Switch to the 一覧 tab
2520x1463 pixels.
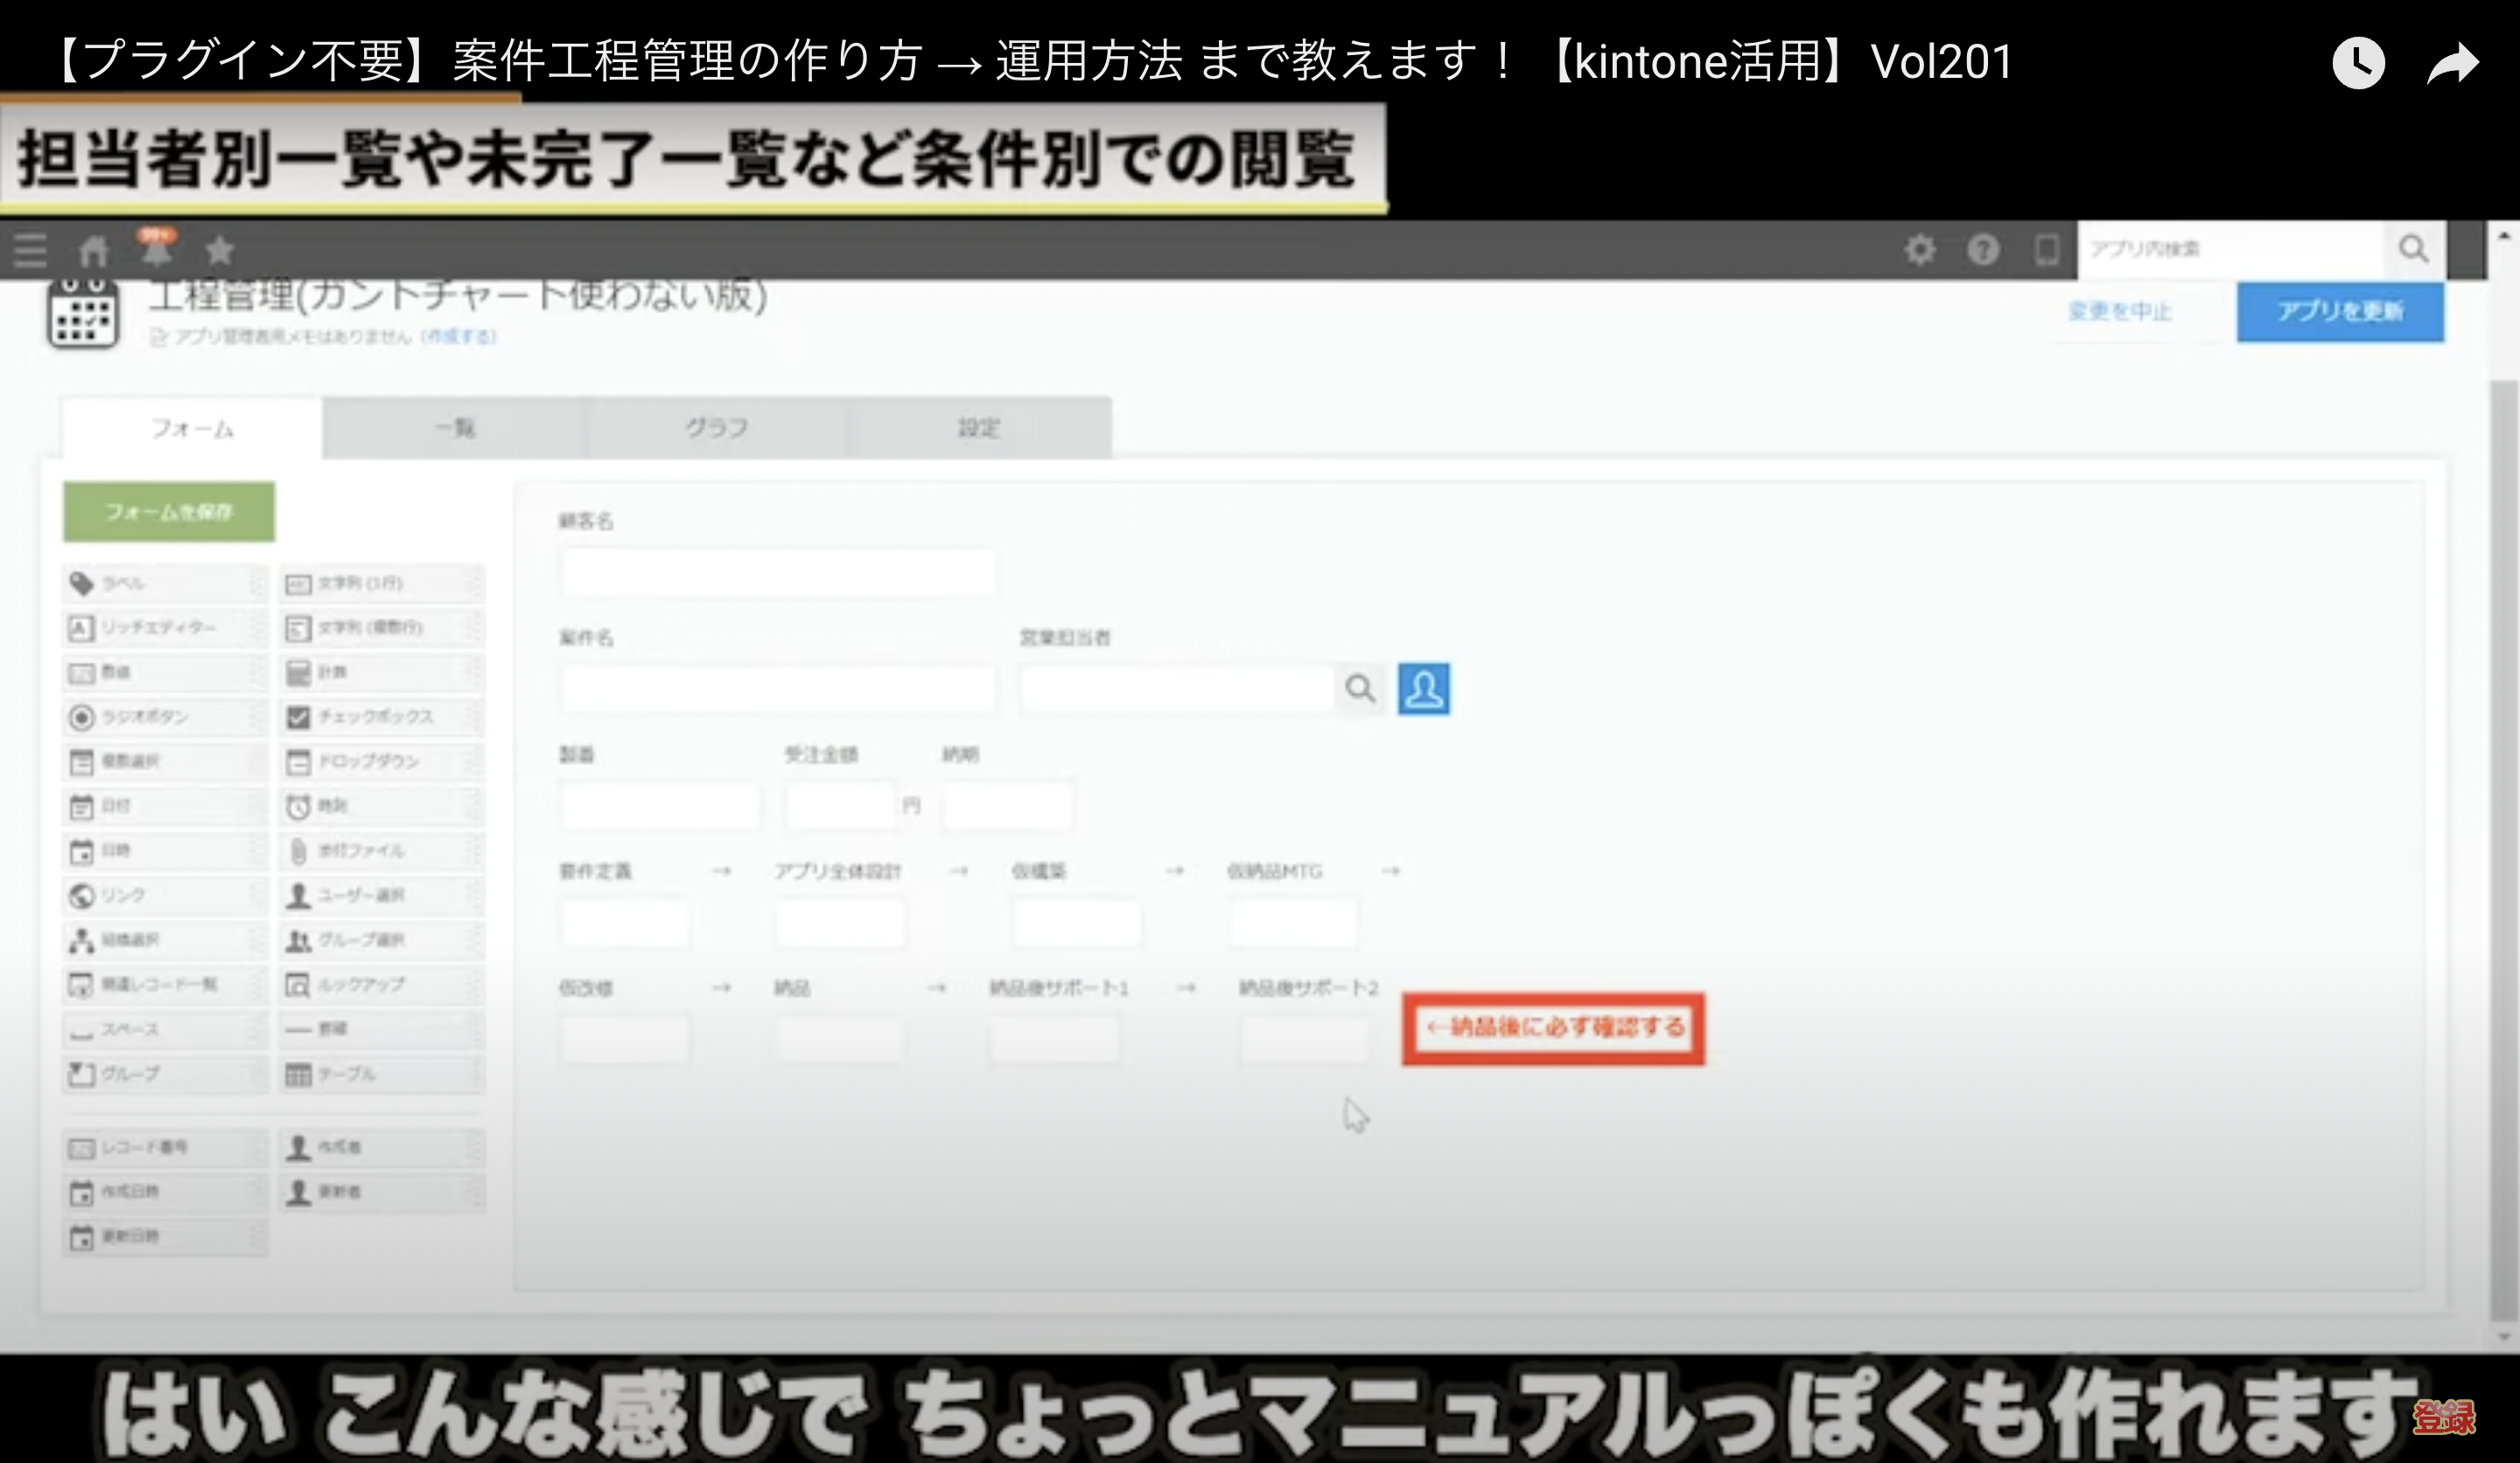(x=455, y=428)
